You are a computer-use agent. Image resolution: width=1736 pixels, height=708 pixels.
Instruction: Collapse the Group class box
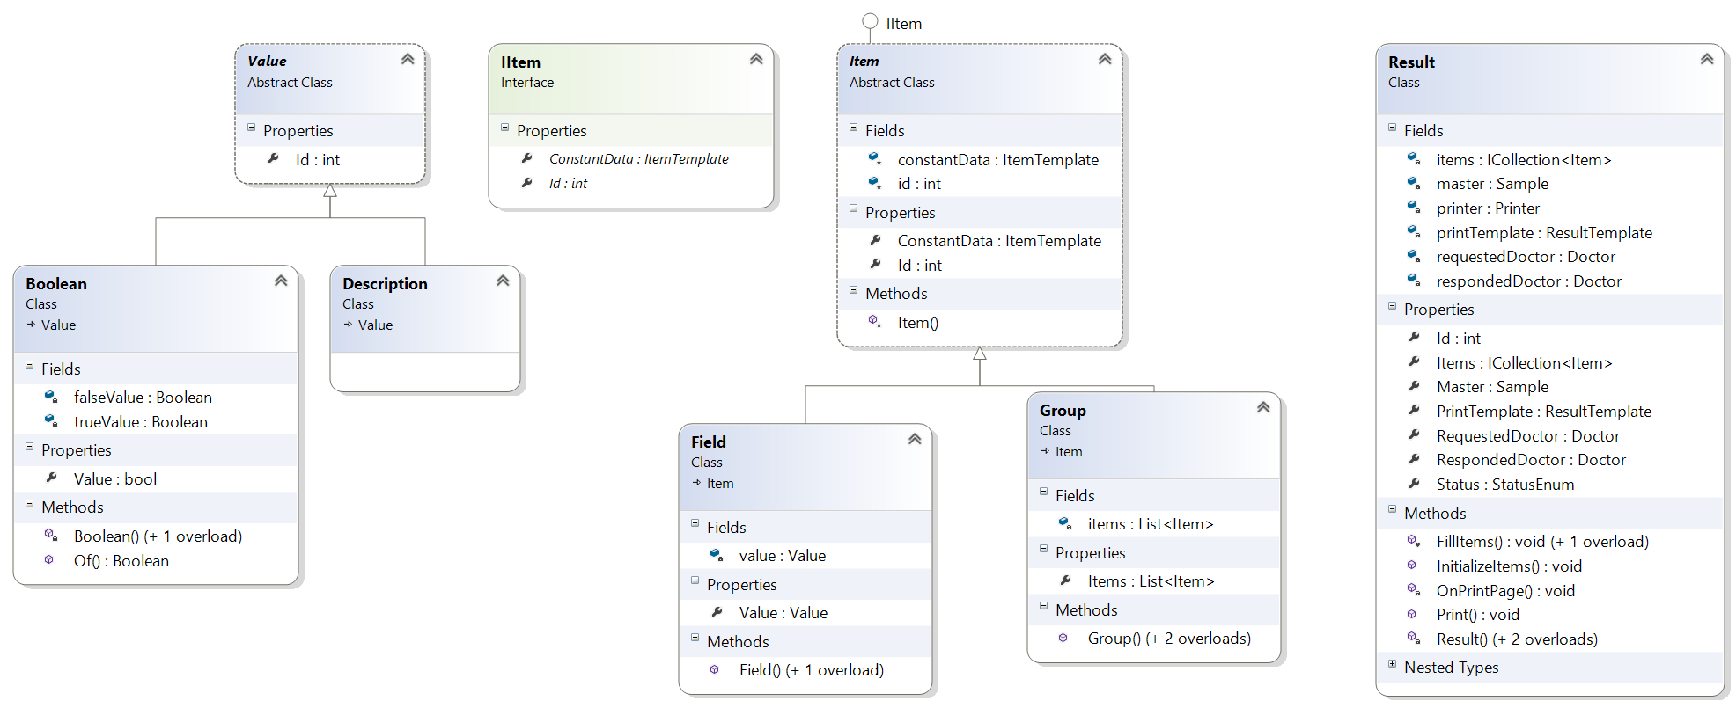(x=1263, y=407)
